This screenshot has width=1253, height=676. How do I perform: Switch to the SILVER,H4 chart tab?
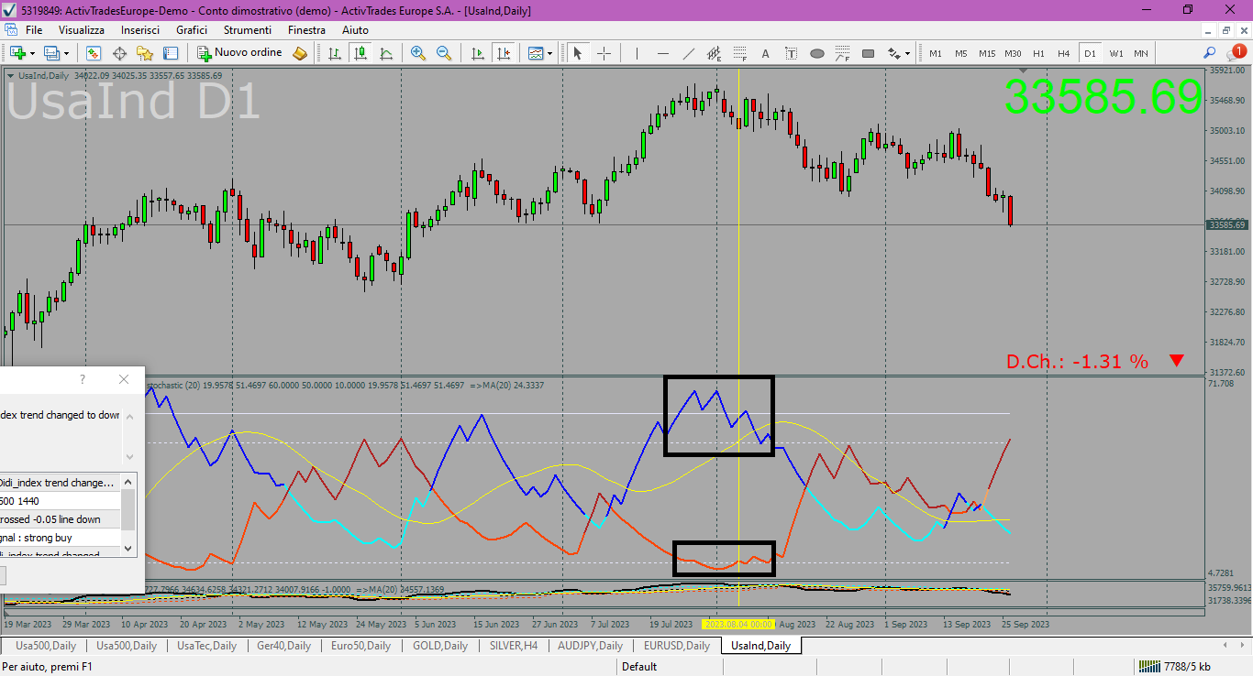pos(514,646)
